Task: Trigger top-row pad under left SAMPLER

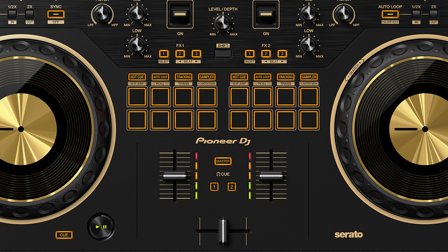Action: coord(207,97)
